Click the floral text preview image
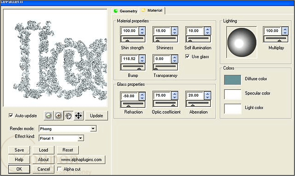This screenshot has height=176, width=295. 55,58
